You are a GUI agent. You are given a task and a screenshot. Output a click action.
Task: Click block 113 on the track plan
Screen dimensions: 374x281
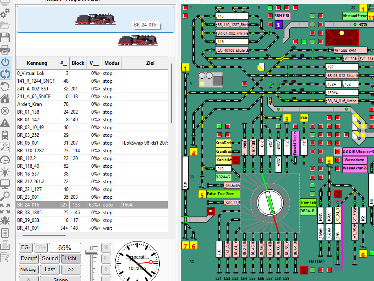[x=232, y=16]
